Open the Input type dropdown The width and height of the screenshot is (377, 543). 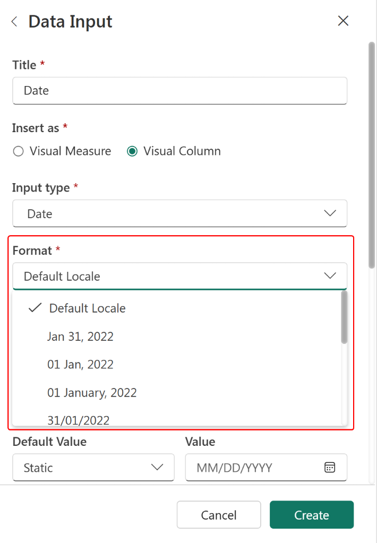(180, 213)
